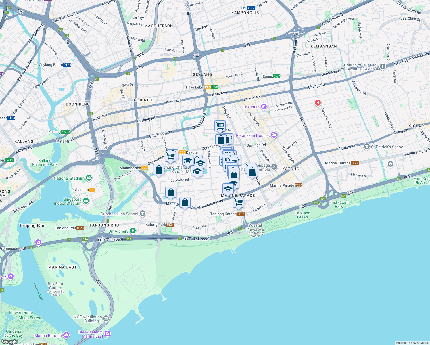Click the Dunman High School icon
Screen dimensions: 430x345
[x=143, y=214]
